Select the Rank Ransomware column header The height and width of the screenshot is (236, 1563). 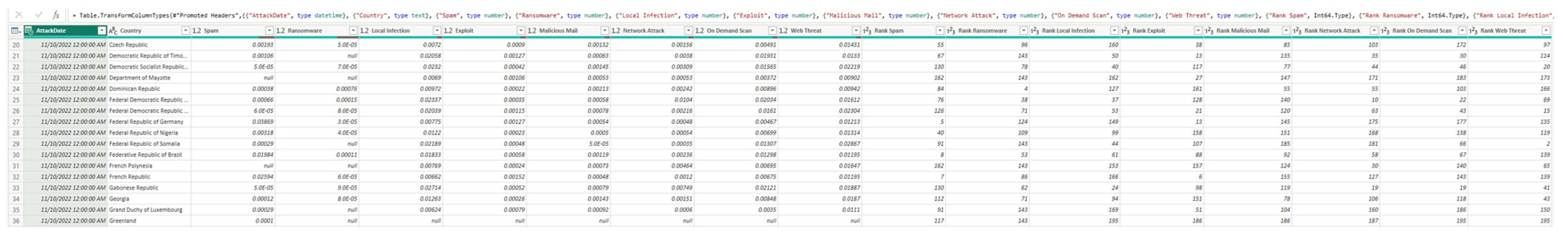982,30
